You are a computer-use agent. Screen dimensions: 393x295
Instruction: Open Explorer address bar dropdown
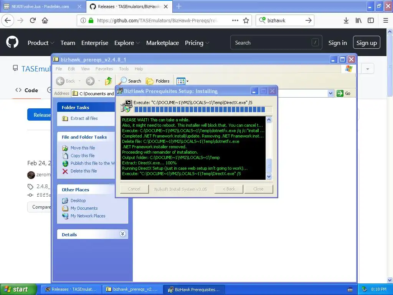(x=330, y=93)
